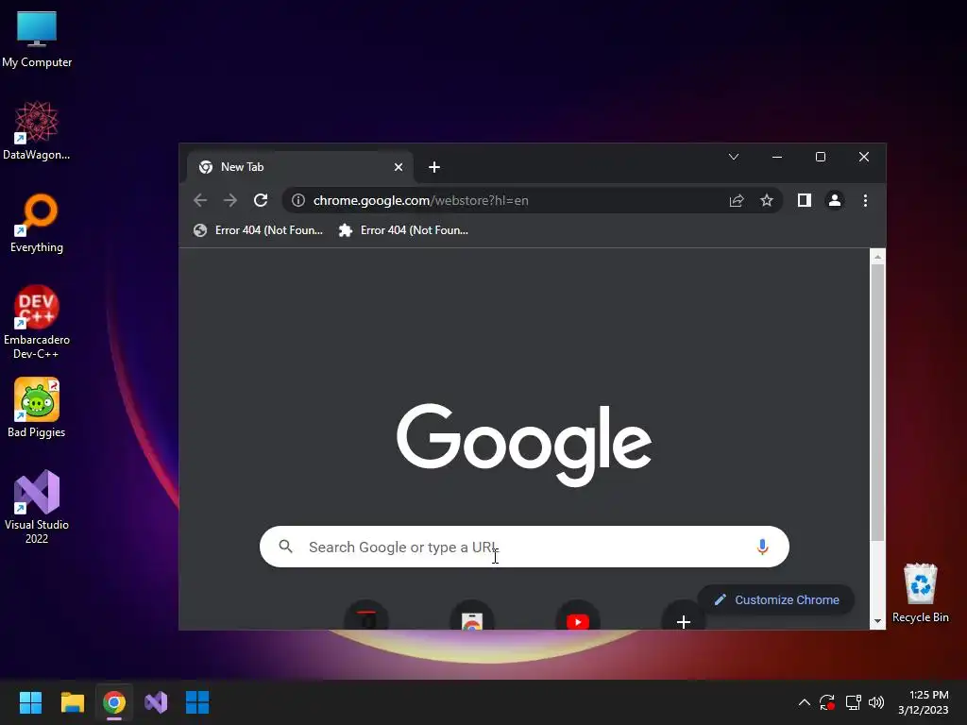The height and width of the screenshot is (725, 967).
Task: Click the page scrollbar down arrow
Action: click(877, 621)
